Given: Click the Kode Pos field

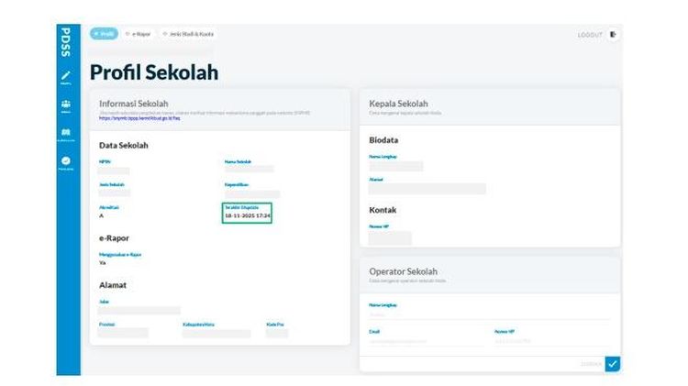Looking at the screenshot, I should point(277,333).
